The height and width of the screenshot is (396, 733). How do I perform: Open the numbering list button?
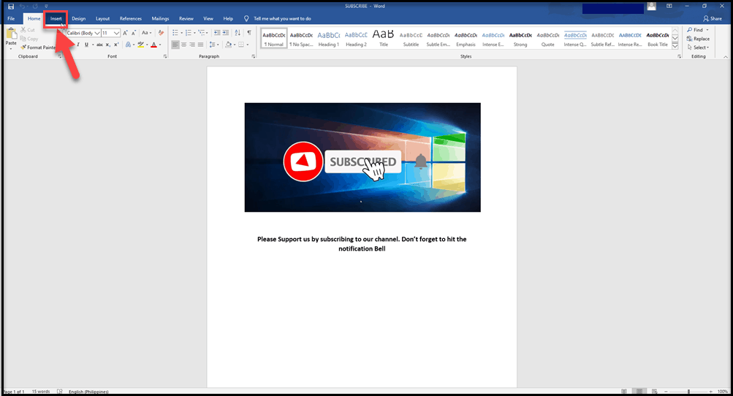tap(189, 33)
